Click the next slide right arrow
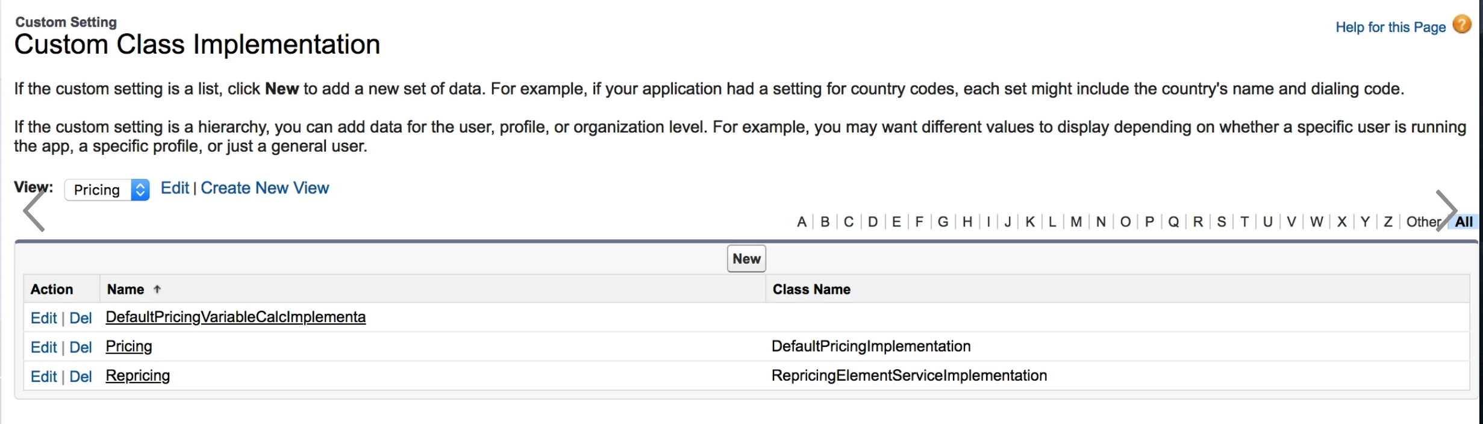Viewport: 1483px width, 424px height. coord(1446,210)
